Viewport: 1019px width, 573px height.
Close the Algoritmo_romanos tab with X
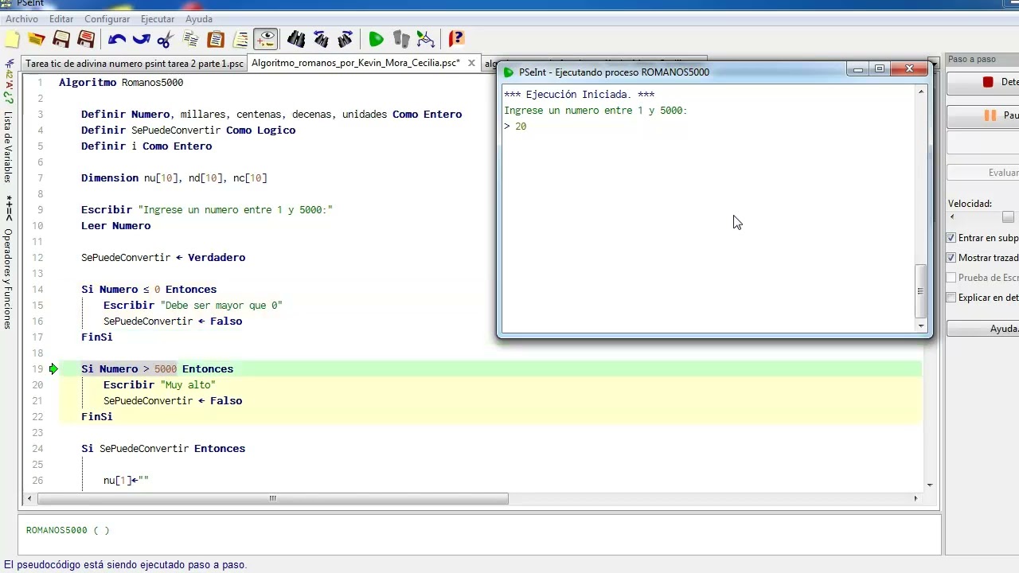pos(471,63)
